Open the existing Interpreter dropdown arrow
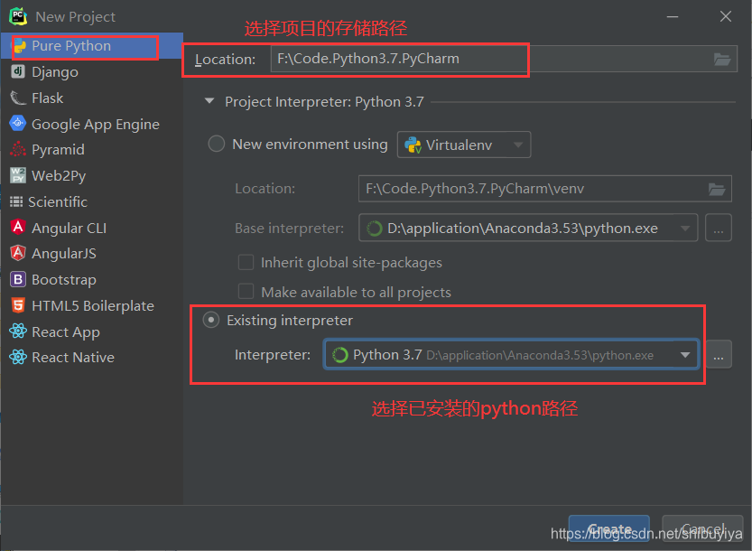Image resolution: width=752 pixels, height=551 pixels. pyautogui.click(x=685, y=355)
